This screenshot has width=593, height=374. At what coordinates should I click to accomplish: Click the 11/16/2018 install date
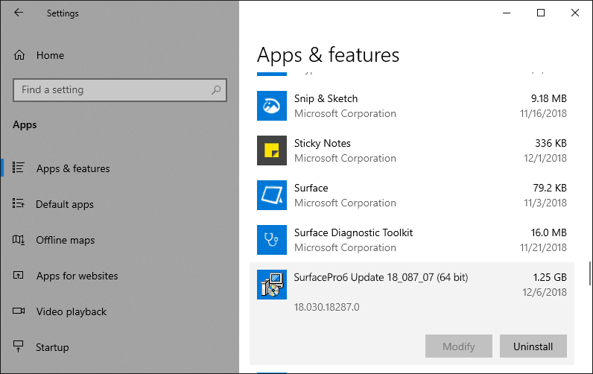pos(543,113)
